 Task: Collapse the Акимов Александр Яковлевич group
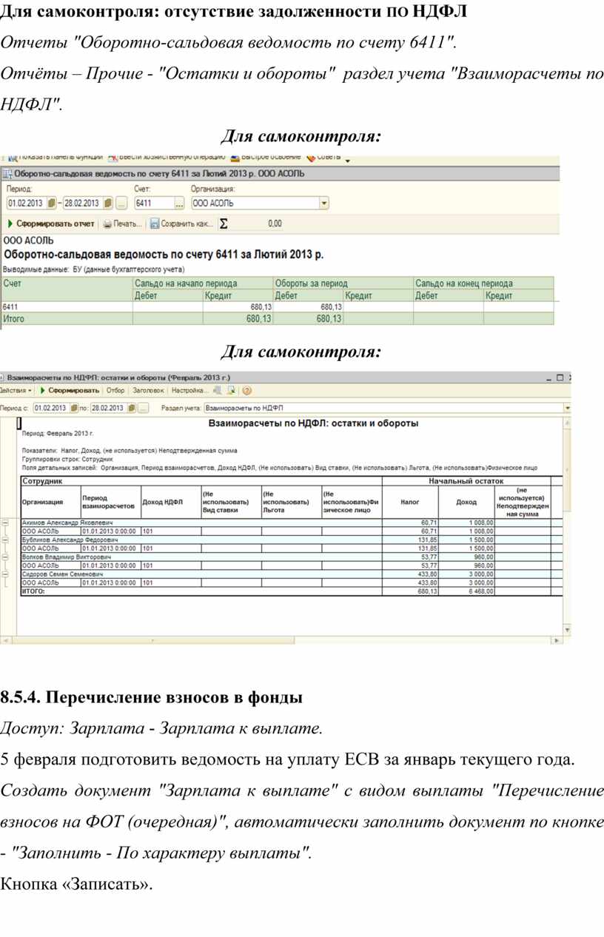(5, 523)
